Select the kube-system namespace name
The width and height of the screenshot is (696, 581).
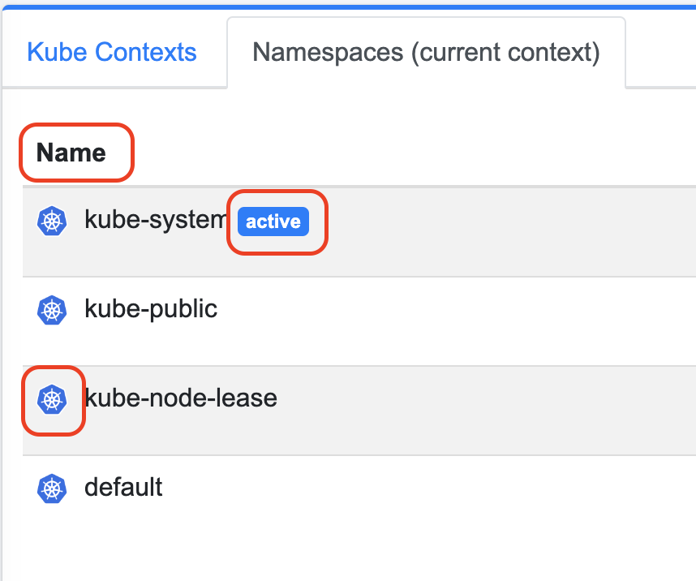pyautogui.click(x=154, y=220)
